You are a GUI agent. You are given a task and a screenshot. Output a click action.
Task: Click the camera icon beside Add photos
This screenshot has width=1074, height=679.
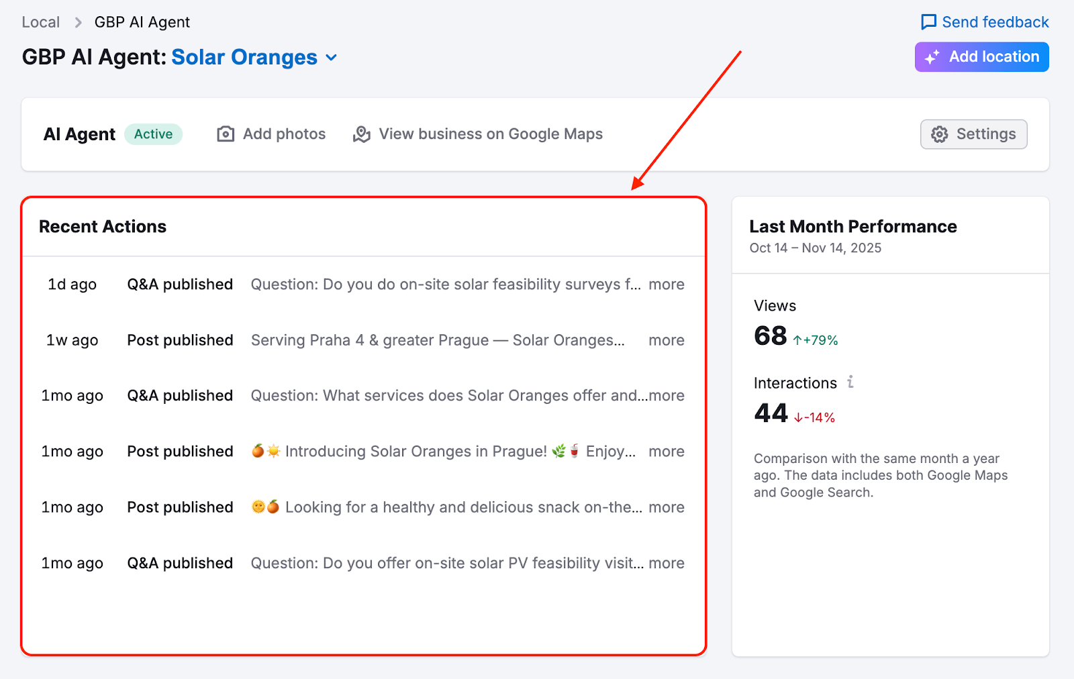226,134
